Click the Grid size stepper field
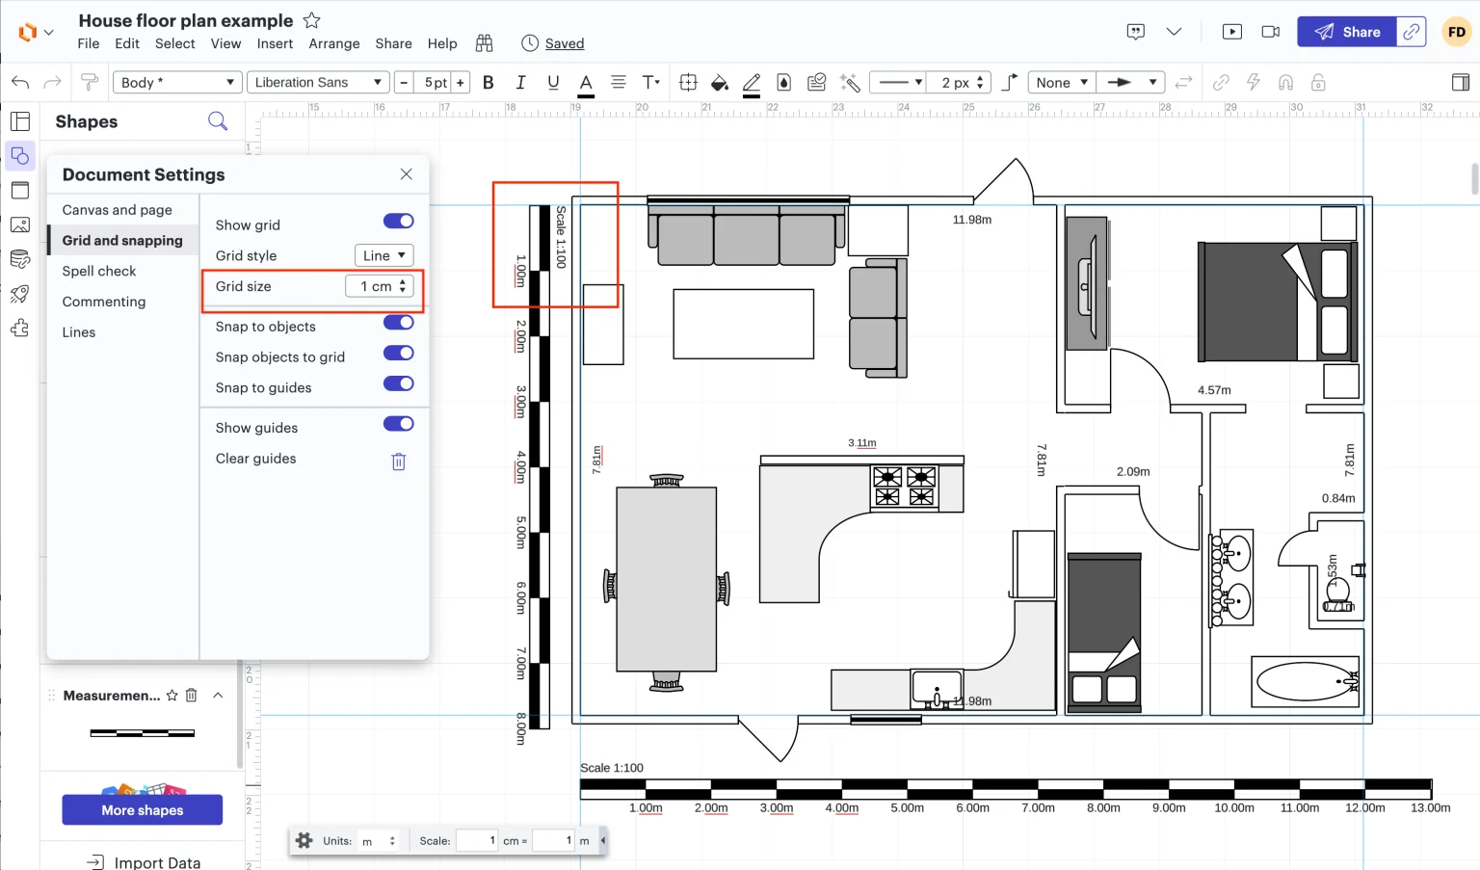The image size is (1480, 870). [x=380, y=286]
